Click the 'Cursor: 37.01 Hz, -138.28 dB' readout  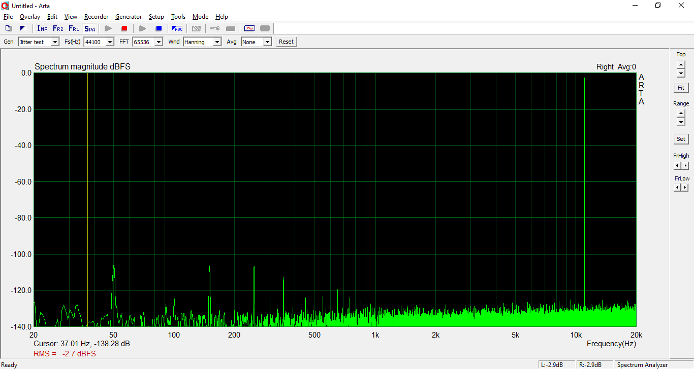click(x=82, y=344)
